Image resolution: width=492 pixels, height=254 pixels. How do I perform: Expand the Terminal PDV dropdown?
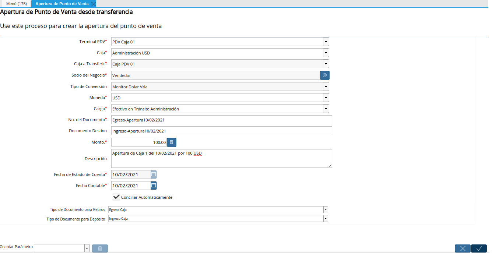pyautogui.click(x=326, y=42)
